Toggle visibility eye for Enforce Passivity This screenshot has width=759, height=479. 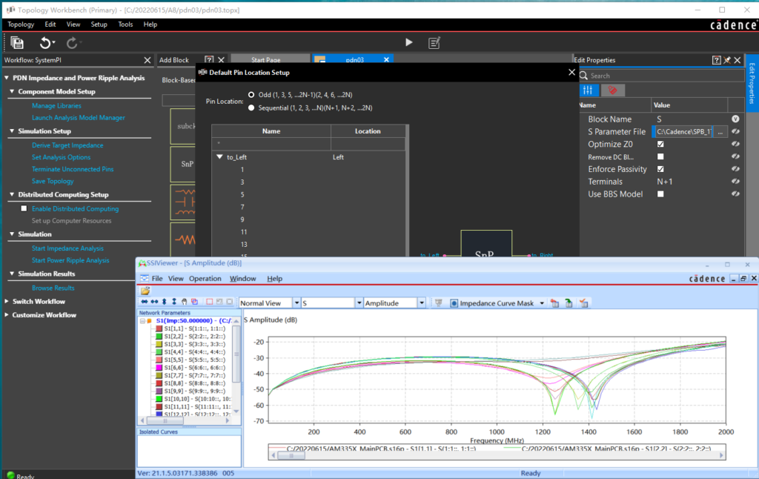click(x=735, y=169)
